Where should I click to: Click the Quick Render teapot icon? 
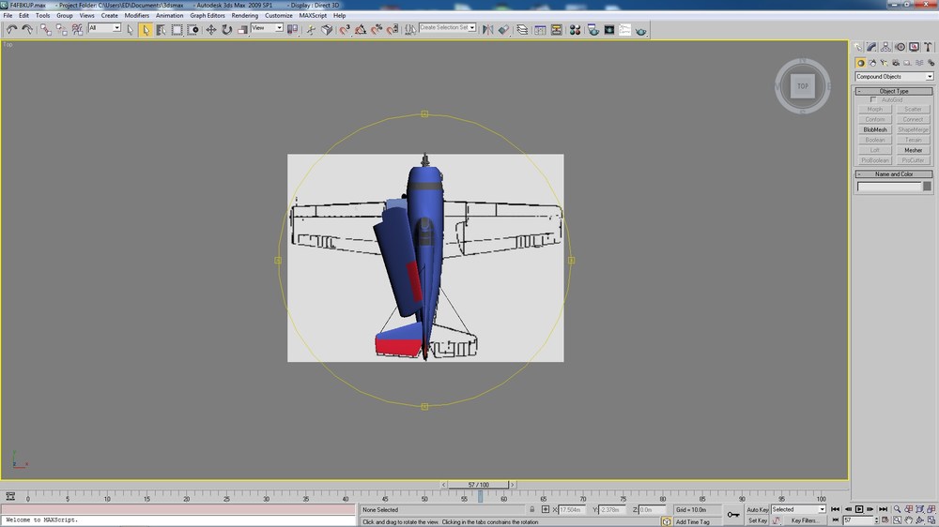[x=640, y=29]
